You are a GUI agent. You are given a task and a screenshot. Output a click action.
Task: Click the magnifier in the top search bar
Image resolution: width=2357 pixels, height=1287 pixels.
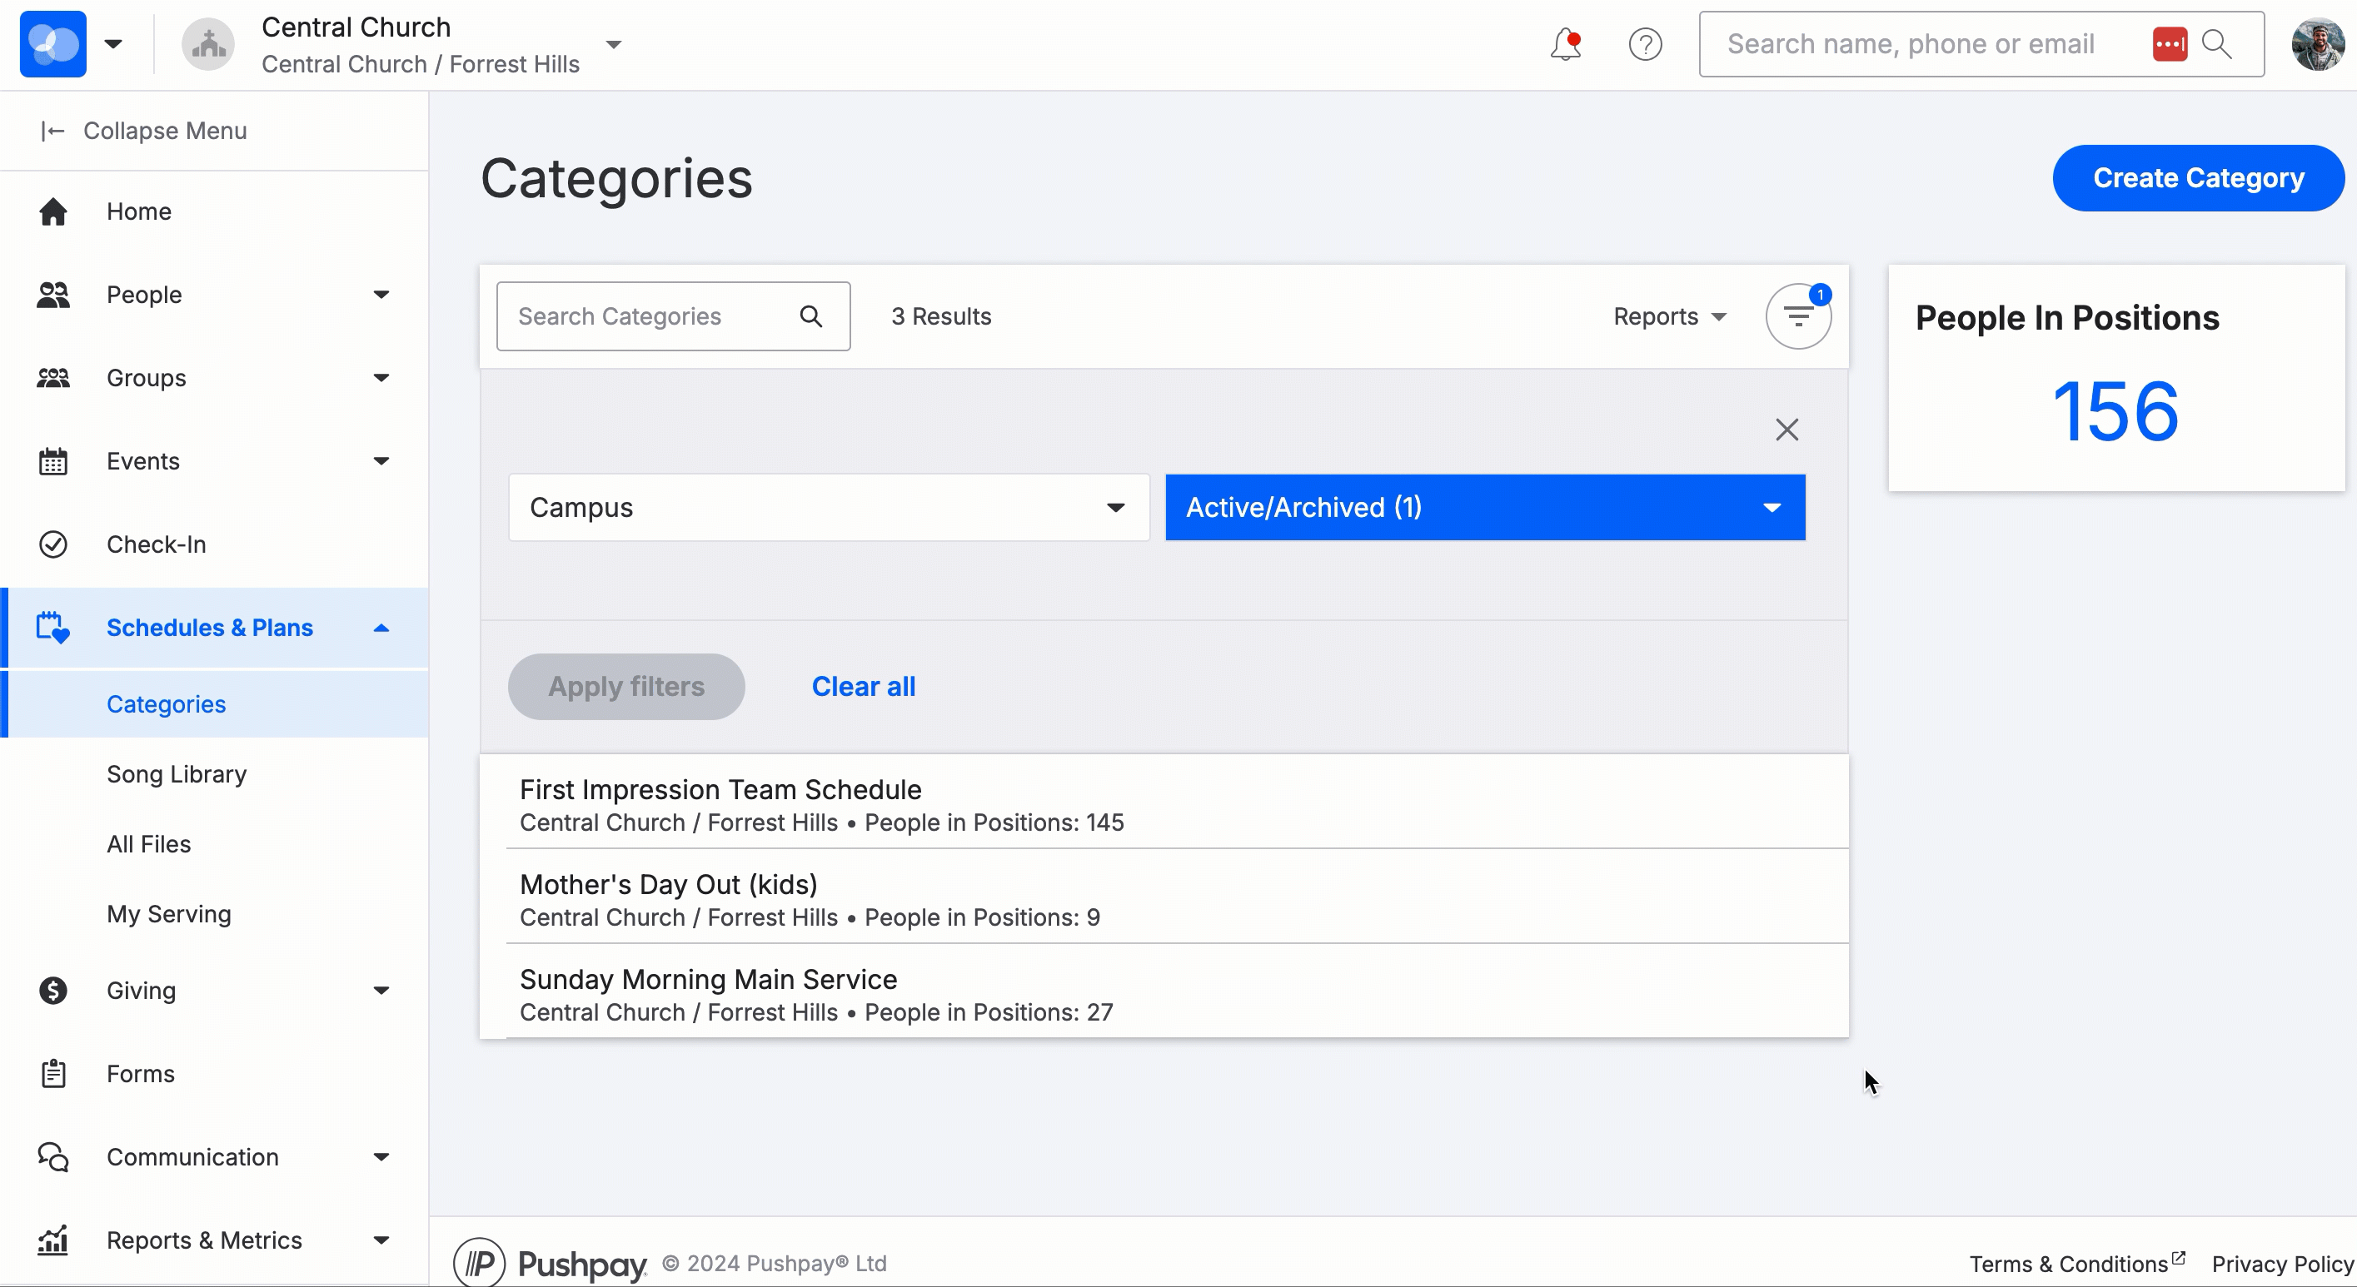coord(2217,44)
